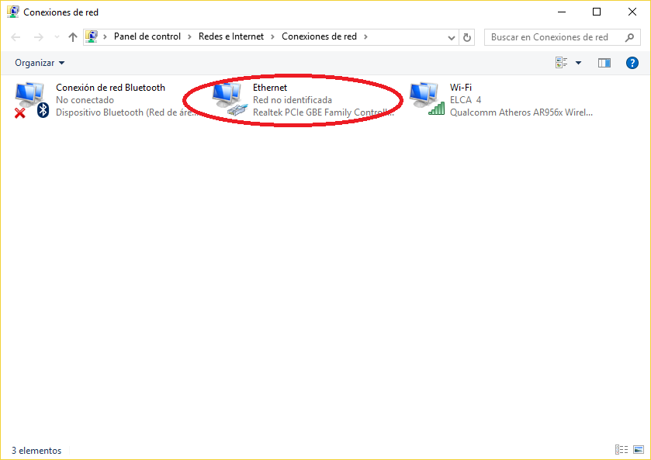
Task: Click the '3 elementos' status bar text
Action: pyautogui.click(x=36, y=451)
